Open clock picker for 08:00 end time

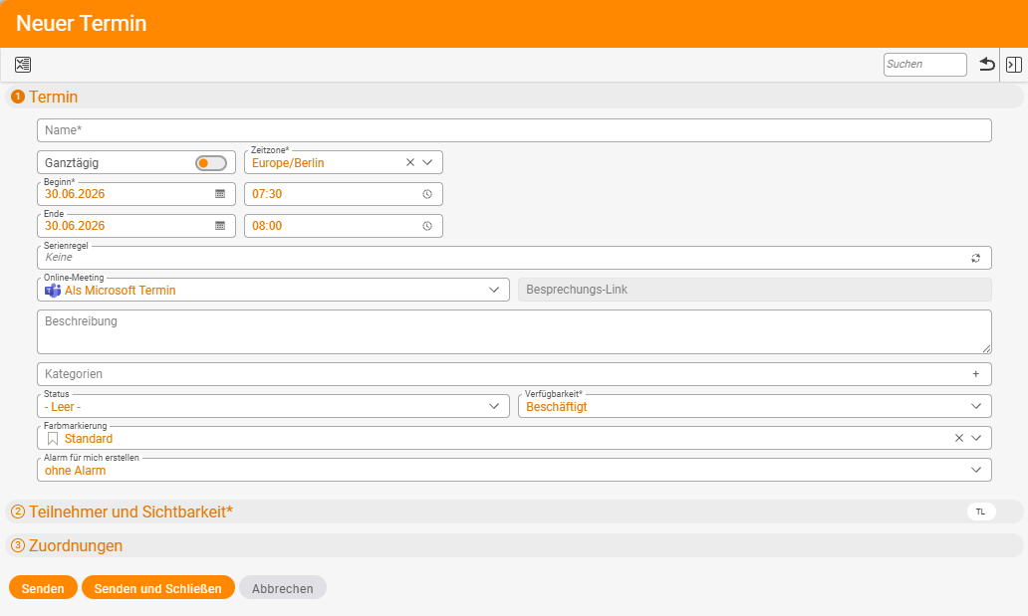tap(427, 226)
